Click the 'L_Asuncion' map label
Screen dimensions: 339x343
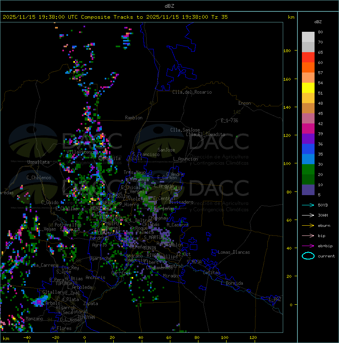(185, 159)
